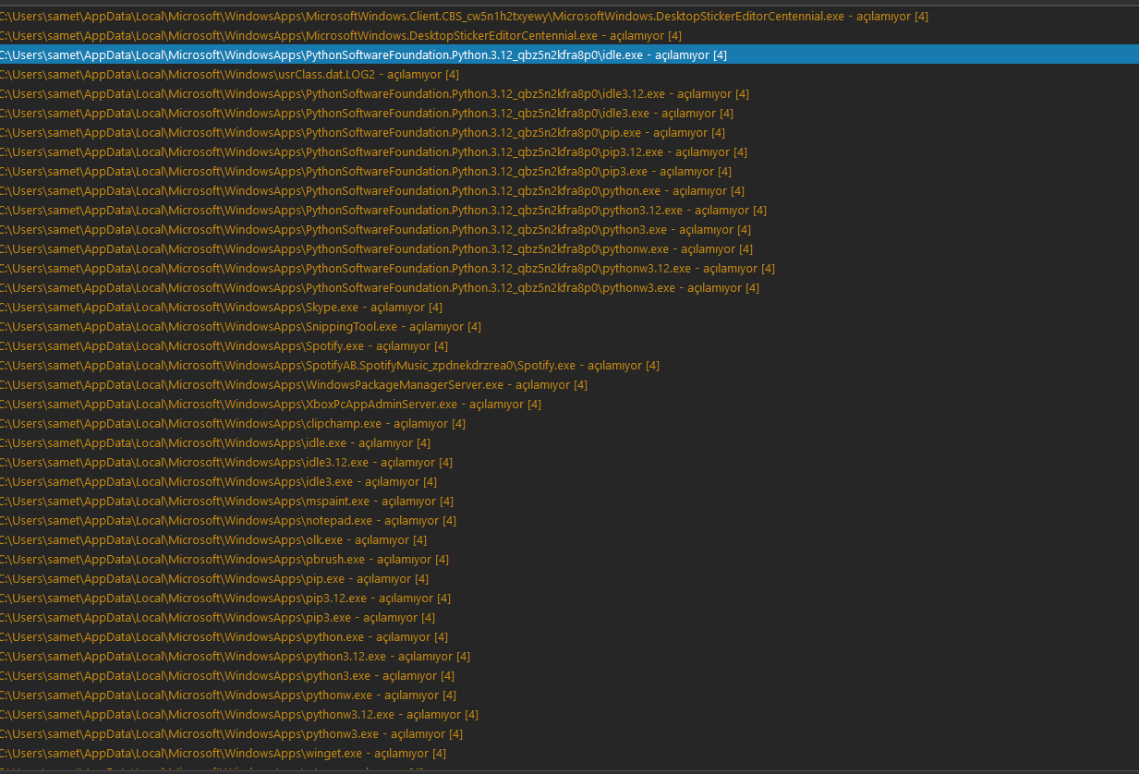Select the PythonSoftwareFoundation pythonw3.12.exe row
This screenshot has height=774, width=1139.
[569, 268]
